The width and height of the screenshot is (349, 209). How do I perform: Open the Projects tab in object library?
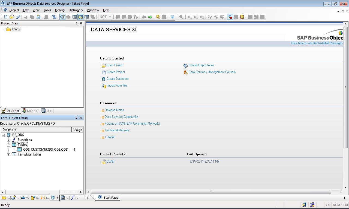tap(5, 198)
